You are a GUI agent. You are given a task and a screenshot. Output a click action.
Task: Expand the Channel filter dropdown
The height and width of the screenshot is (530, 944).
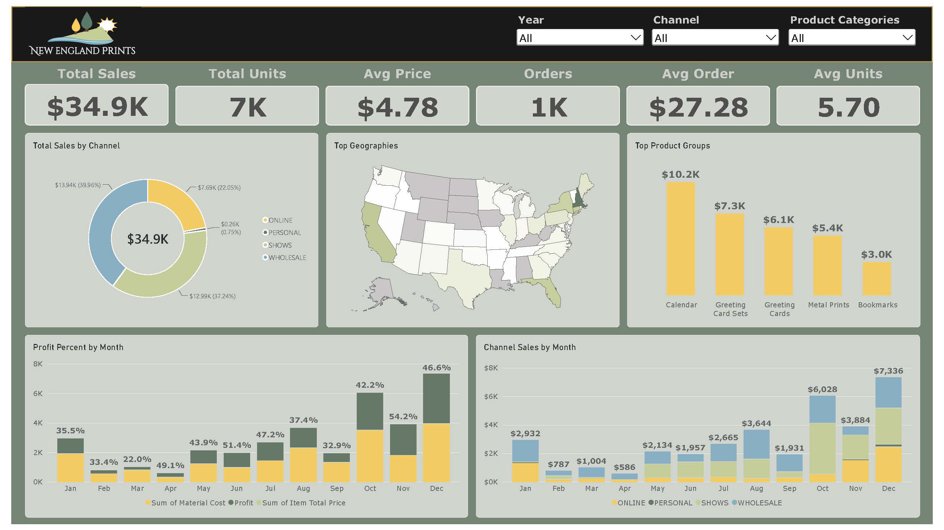(x=715, y=38)
